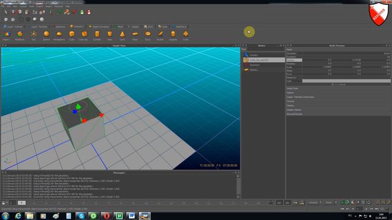The image size is (392, 220).
Task: Toggle the timeline lock icon
Action: click(x=4, y=203)
